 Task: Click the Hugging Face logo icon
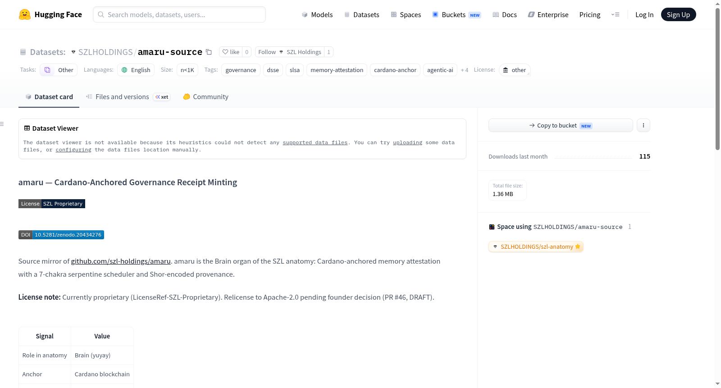[x=25, y=14]
